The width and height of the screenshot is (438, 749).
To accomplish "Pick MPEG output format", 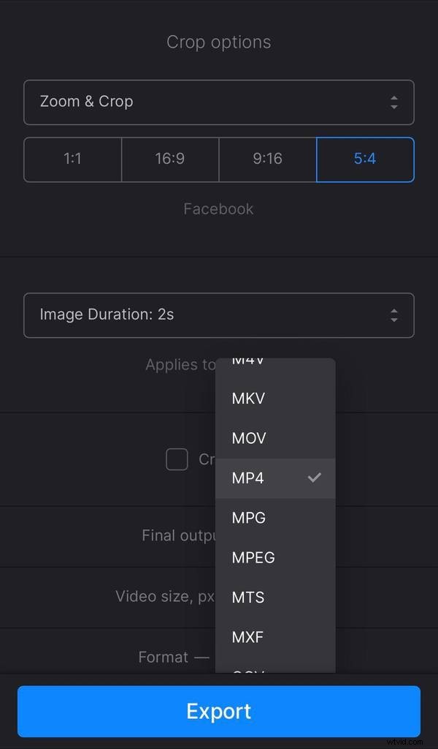I will [253, 557].
